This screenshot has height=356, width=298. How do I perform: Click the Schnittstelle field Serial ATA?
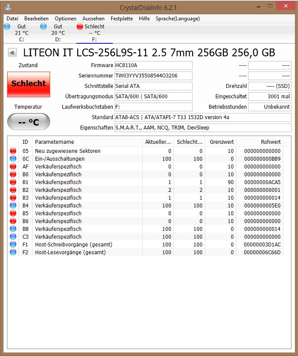[153, 86]
